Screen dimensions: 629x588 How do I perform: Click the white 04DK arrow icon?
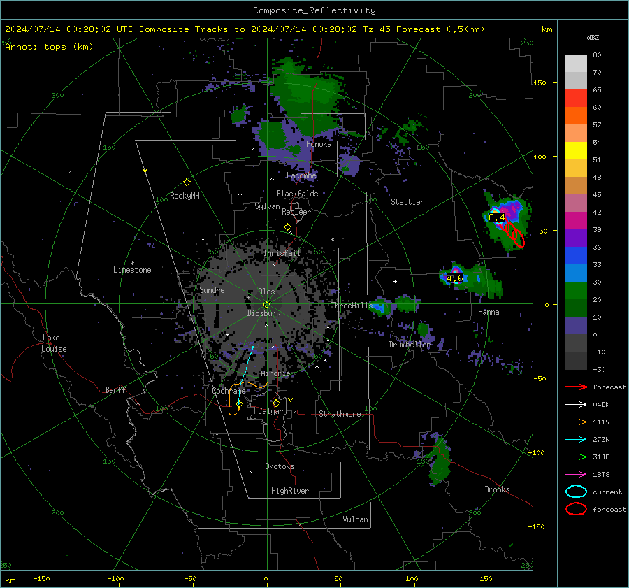point(576,404)
